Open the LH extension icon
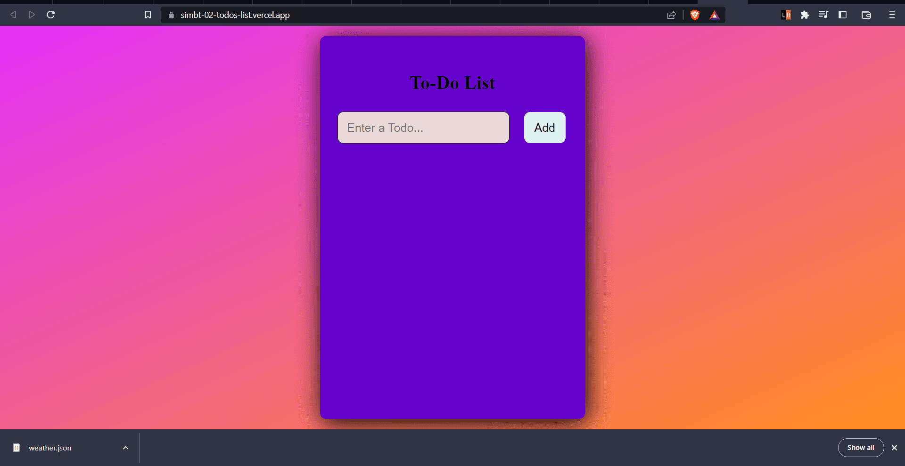Screen dimensions: 905x466 point(786,15)
